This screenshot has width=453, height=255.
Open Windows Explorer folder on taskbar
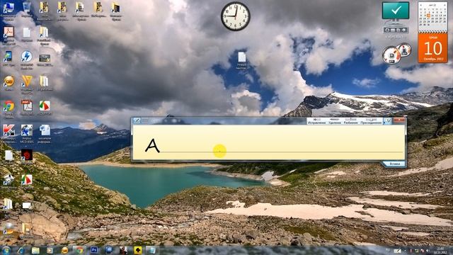point(35,250)
